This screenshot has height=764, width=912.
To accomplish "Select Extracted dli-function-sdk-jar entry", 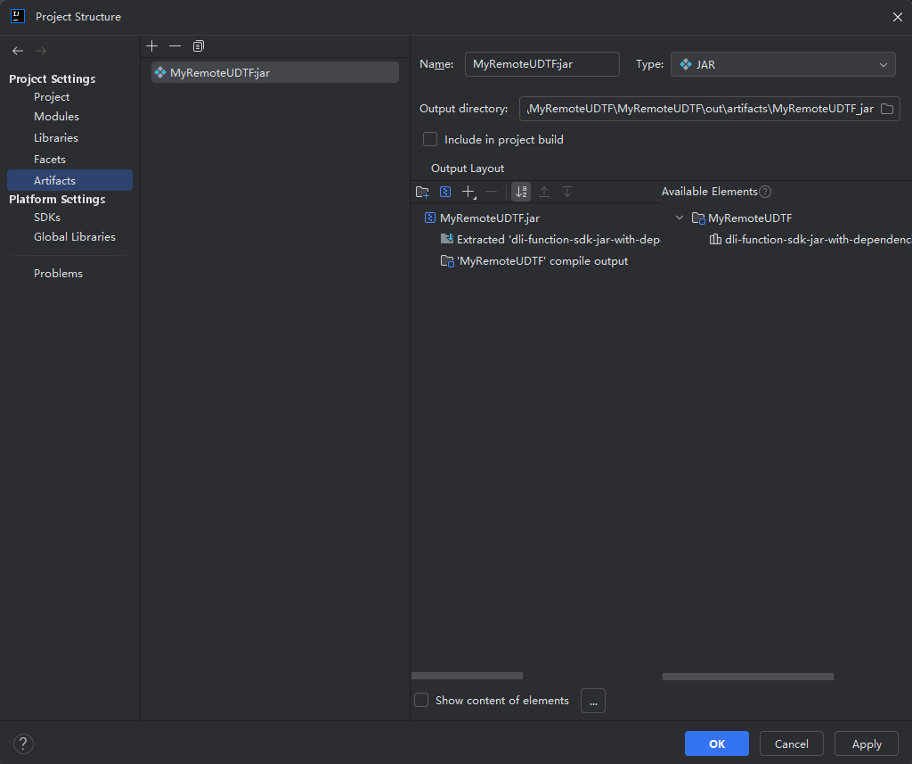I will [x=550, y=239].
